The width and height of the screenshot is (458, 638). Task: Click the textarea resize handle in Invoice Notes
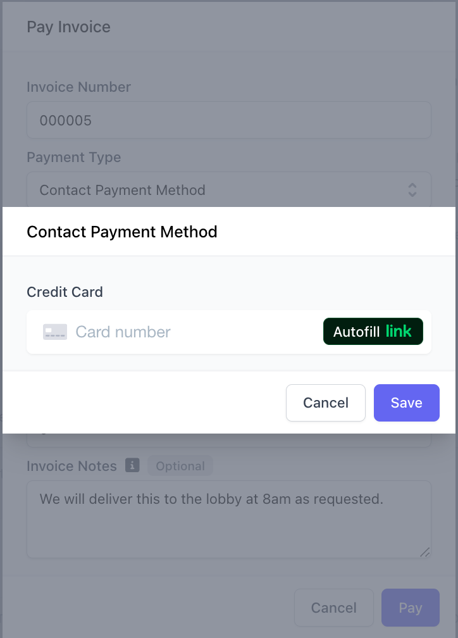(x=424, y=552)
